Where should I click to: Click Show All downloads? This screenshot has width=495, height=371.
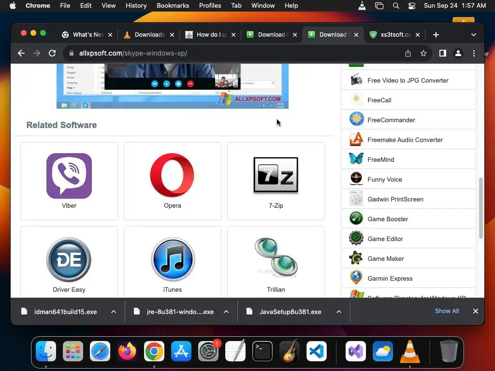pyautogui.click(x=447, y=311)
